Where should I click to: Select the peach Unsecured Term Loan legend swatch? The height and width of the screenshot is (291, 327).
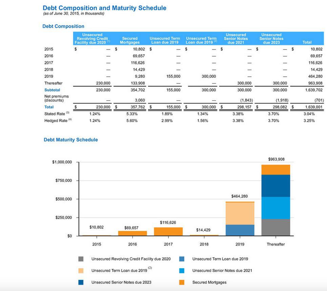[81, 271]
